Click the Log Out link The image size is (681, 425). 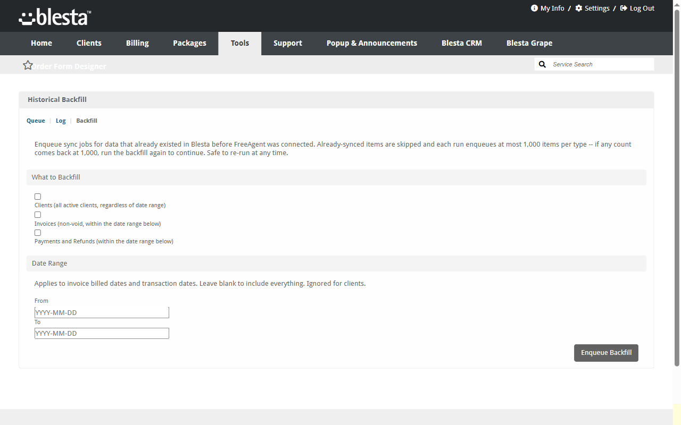(x=642, y=8)
